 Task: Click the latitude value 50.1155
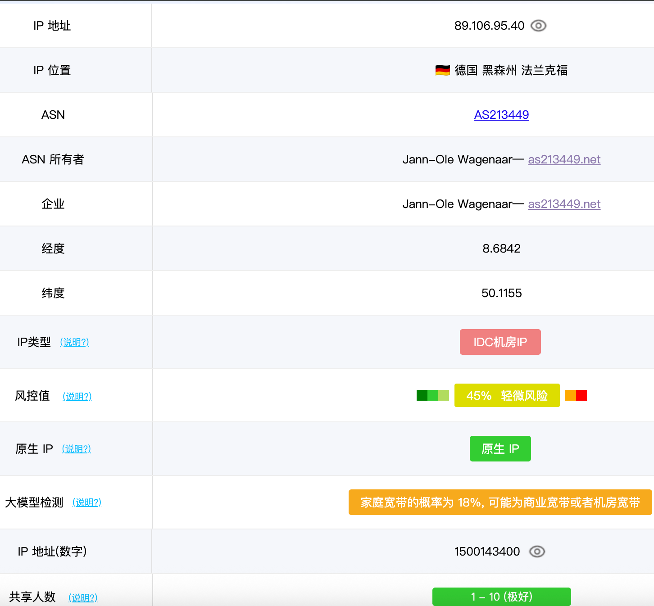click(501, 293)
